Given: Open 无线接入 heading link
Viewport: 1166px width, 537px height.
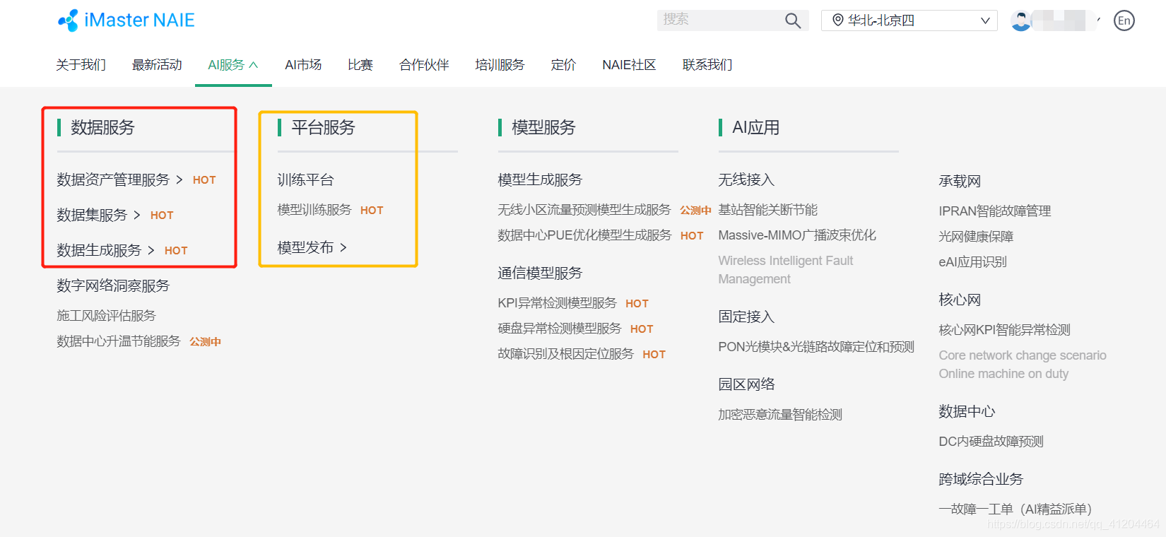Looking at the screenshot, I should point(746,180).
